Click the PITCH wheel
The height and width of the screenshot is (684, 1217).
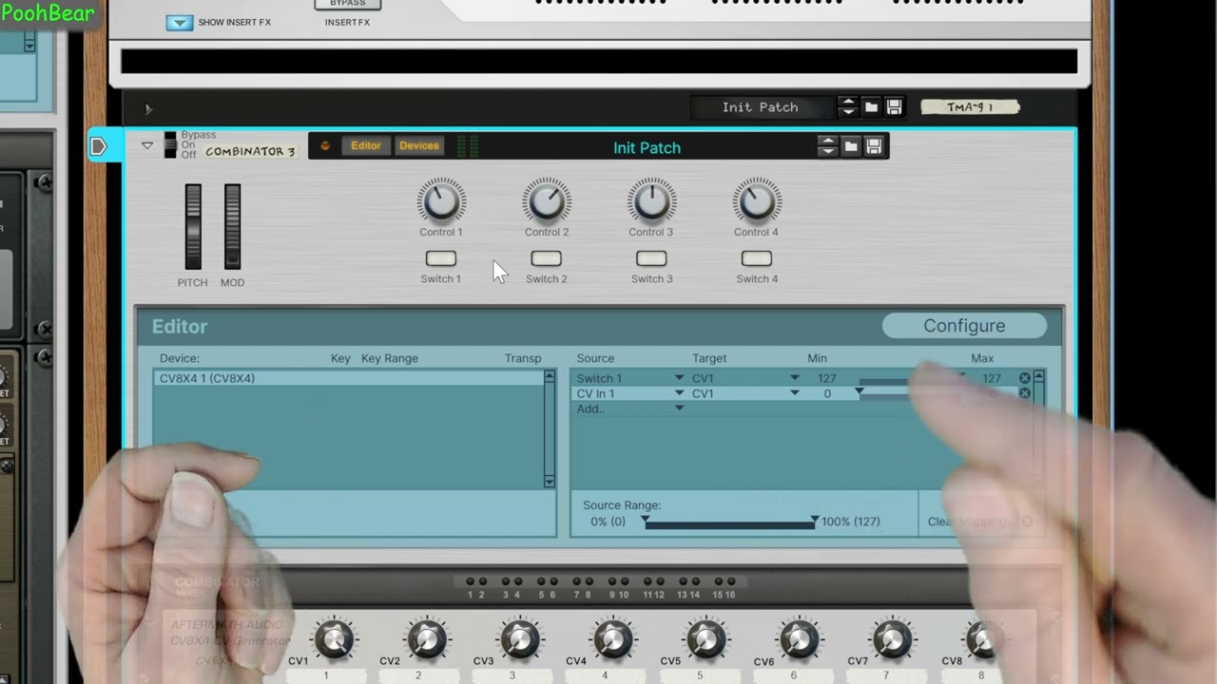pyautogui.click(x=193, y=226)
